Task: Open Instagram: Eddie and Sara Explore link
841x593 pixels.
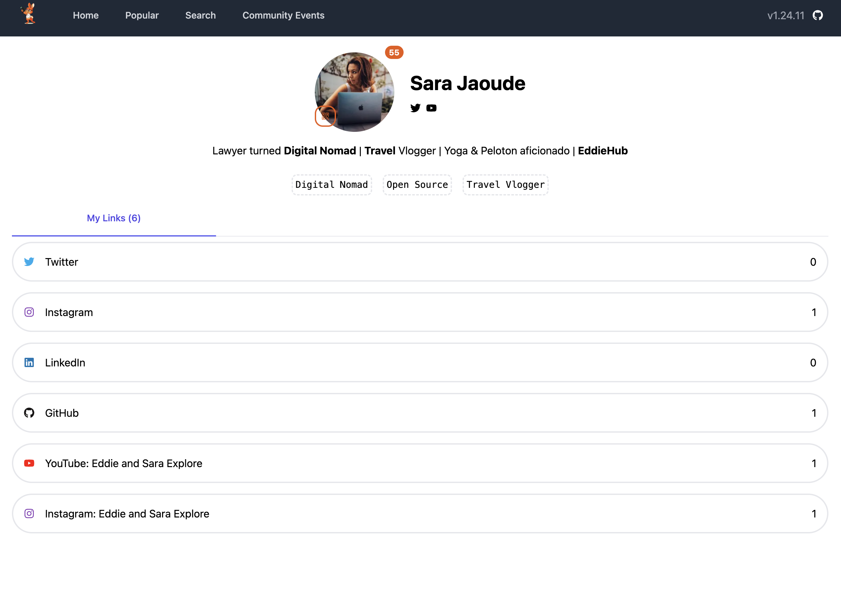Action: (x=420, y=513)
